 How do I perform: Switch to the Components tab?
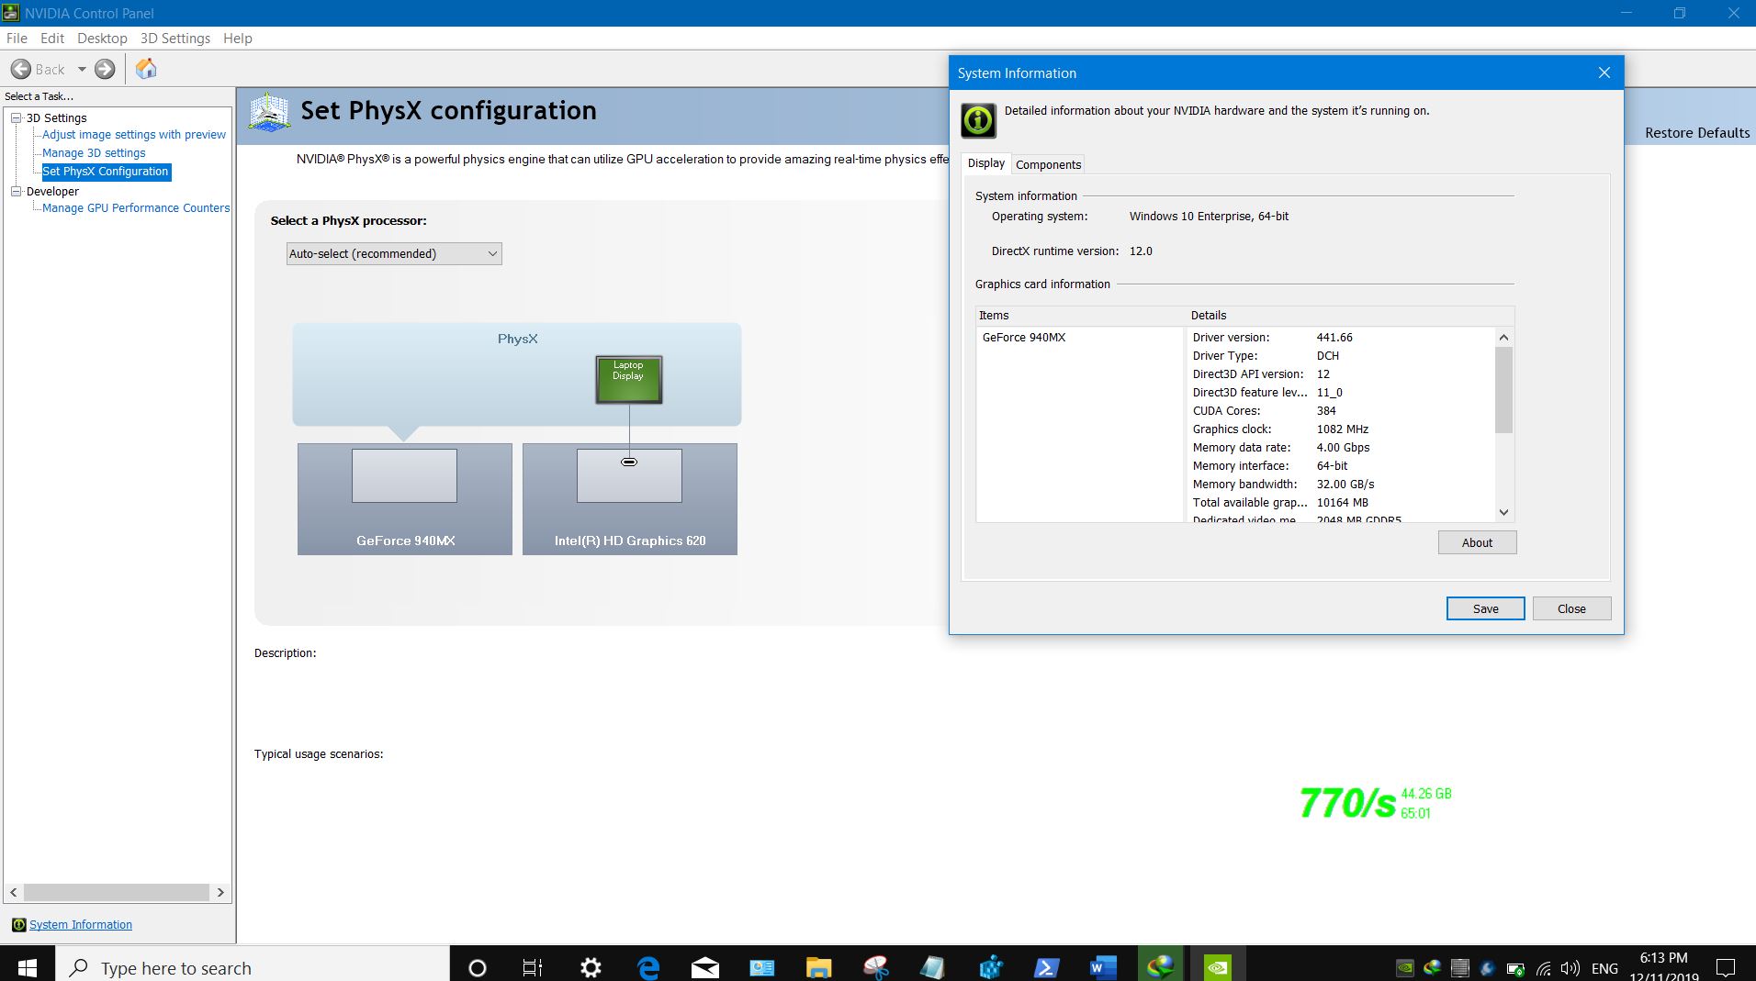(x=1049, y=164)
